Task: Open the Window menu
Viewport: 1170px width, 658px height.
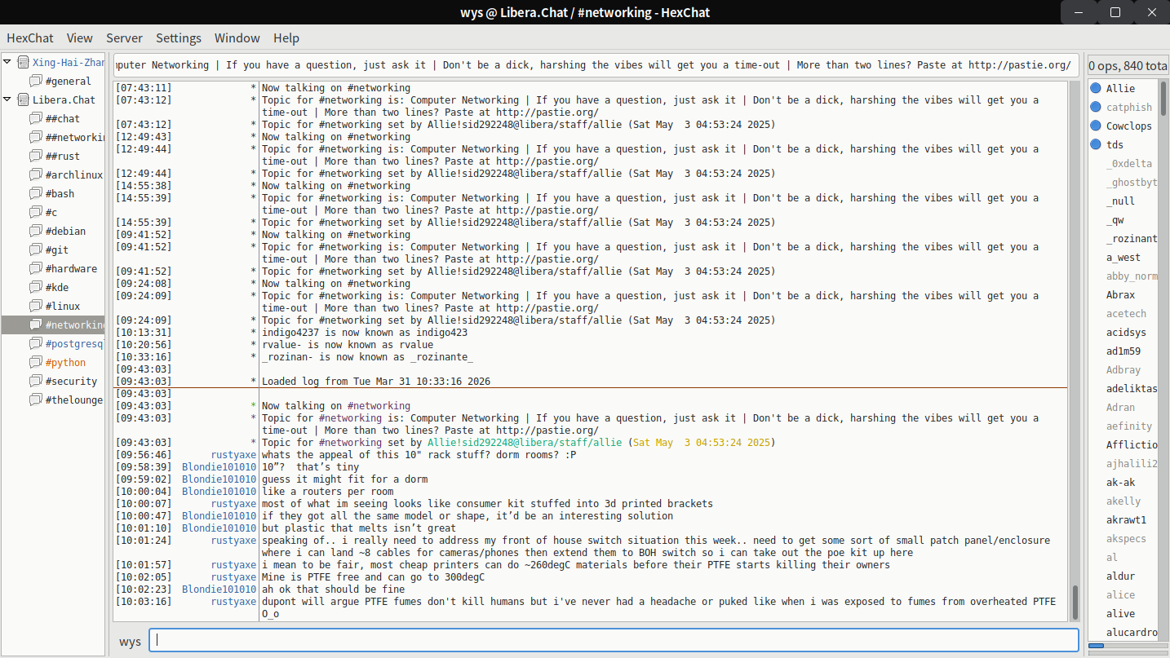Action: 237,38
